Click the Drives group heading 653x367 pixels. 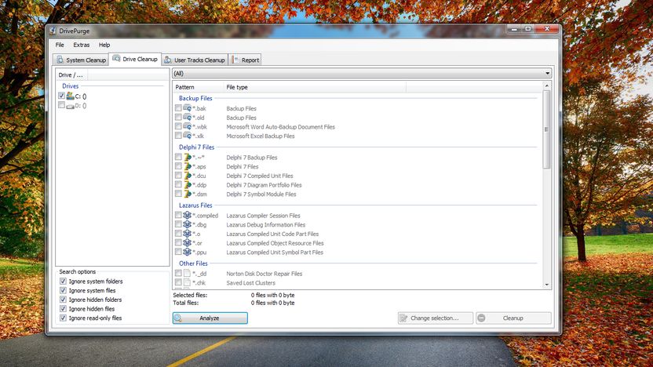[x=70, y=86]
